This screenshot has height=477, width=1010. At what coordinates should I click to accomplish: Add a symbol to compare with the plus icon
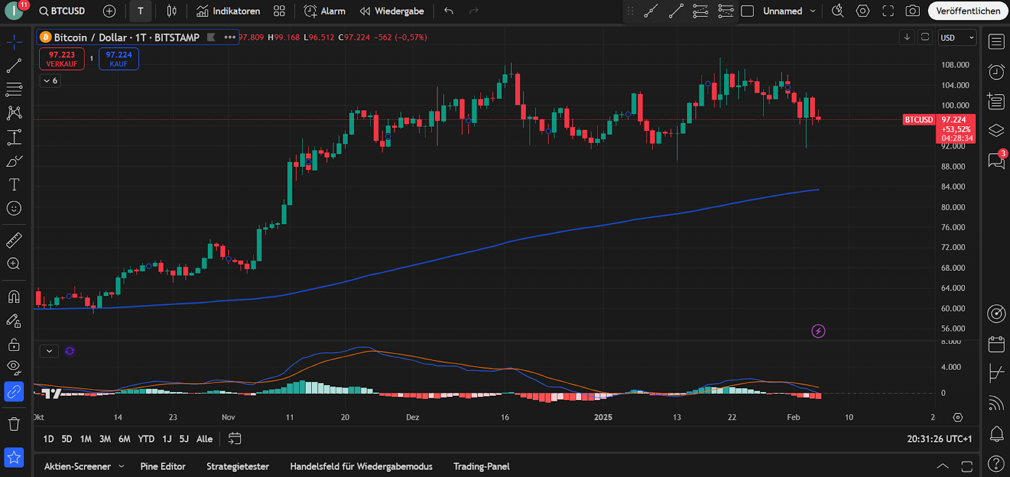pos(109,11)
